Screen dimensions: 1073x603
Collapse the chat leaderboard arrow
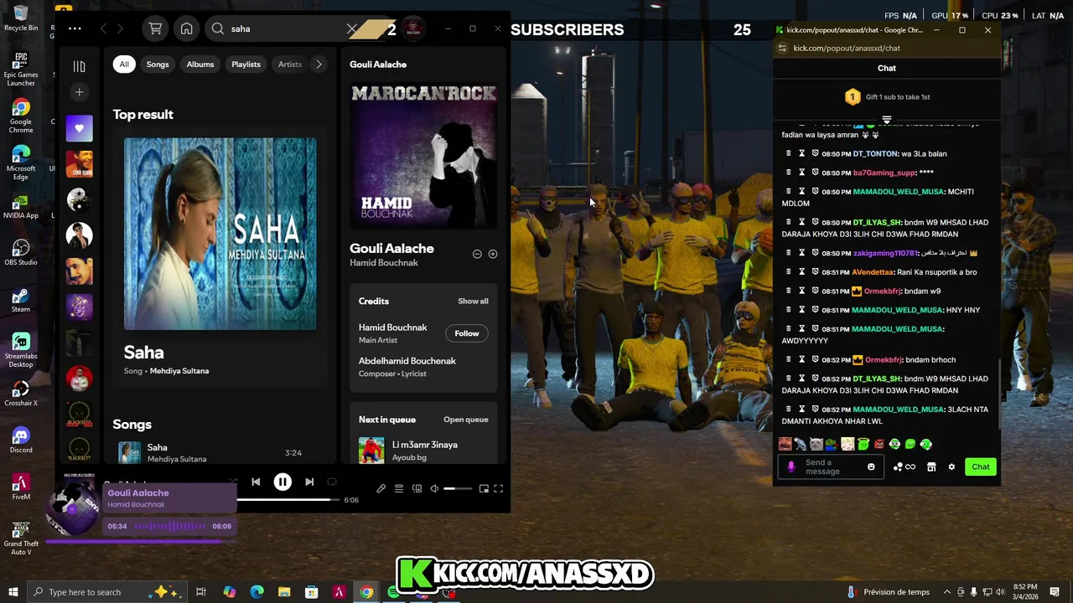[887, 121]
